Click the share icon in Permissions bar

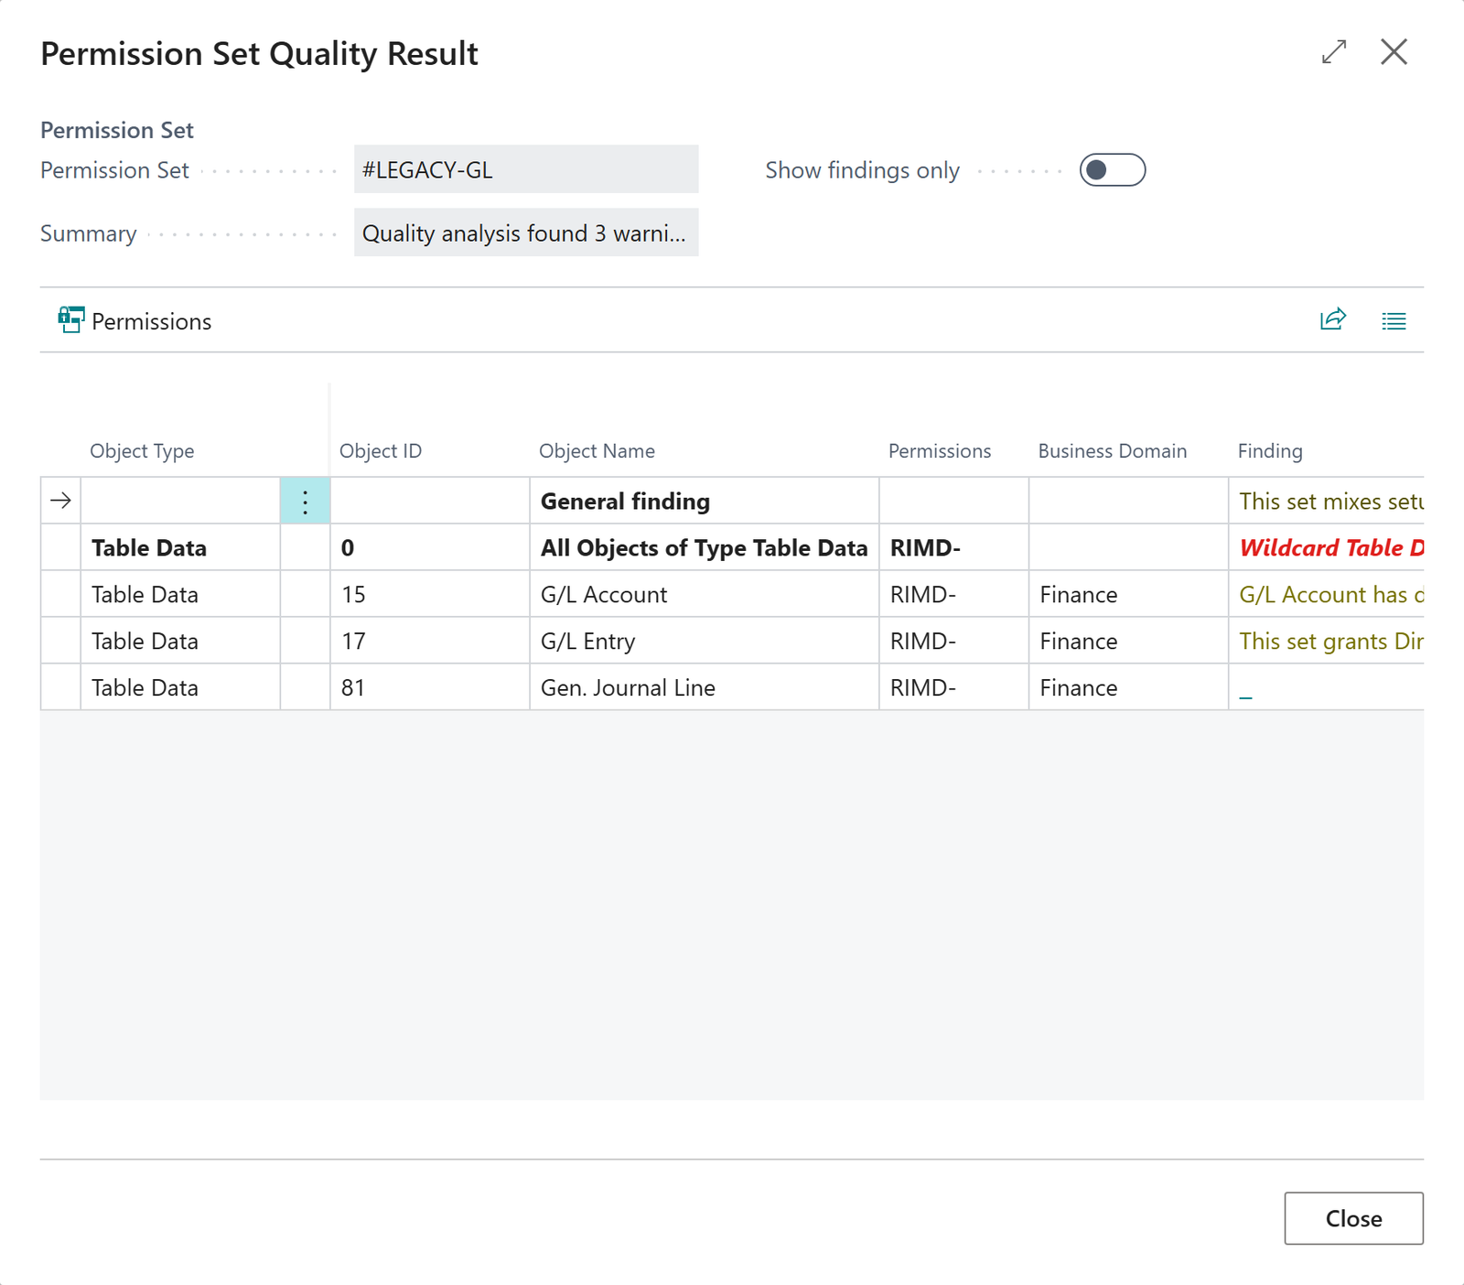click(x=1333, y=319)
